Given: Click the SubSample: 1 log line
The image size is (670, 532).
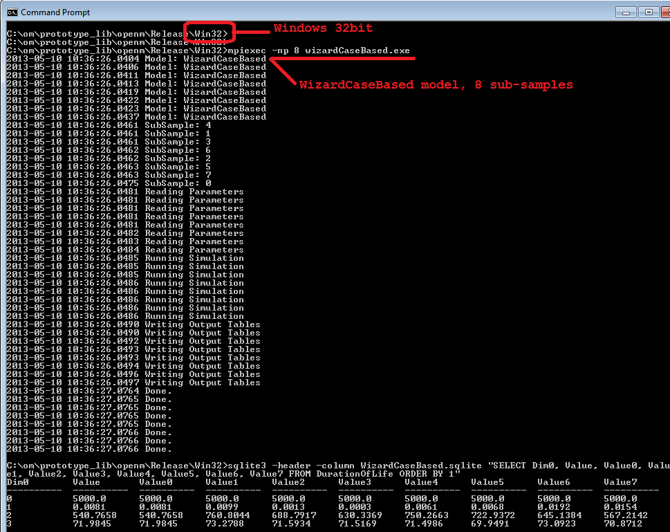Looking at the screenshot, I should pyautogui.click(x=109, y=134).
